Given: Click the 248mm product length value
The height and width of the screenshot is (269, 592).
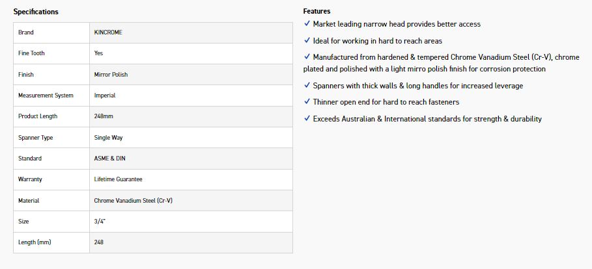Looking at the screenshot, I should point(103,116).
